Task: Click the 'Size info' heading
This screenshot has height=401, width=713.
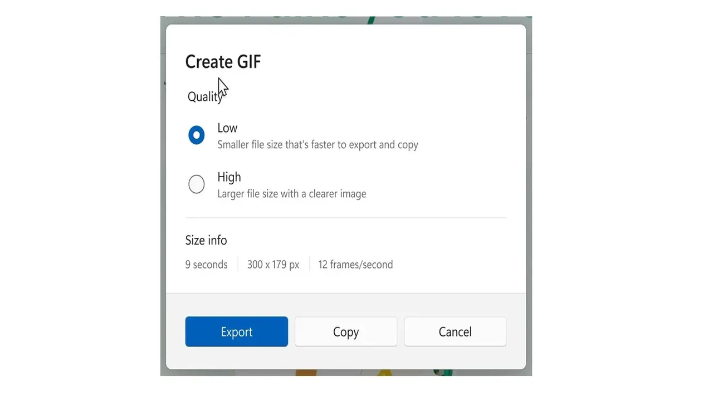Action: tap(206, 241)
